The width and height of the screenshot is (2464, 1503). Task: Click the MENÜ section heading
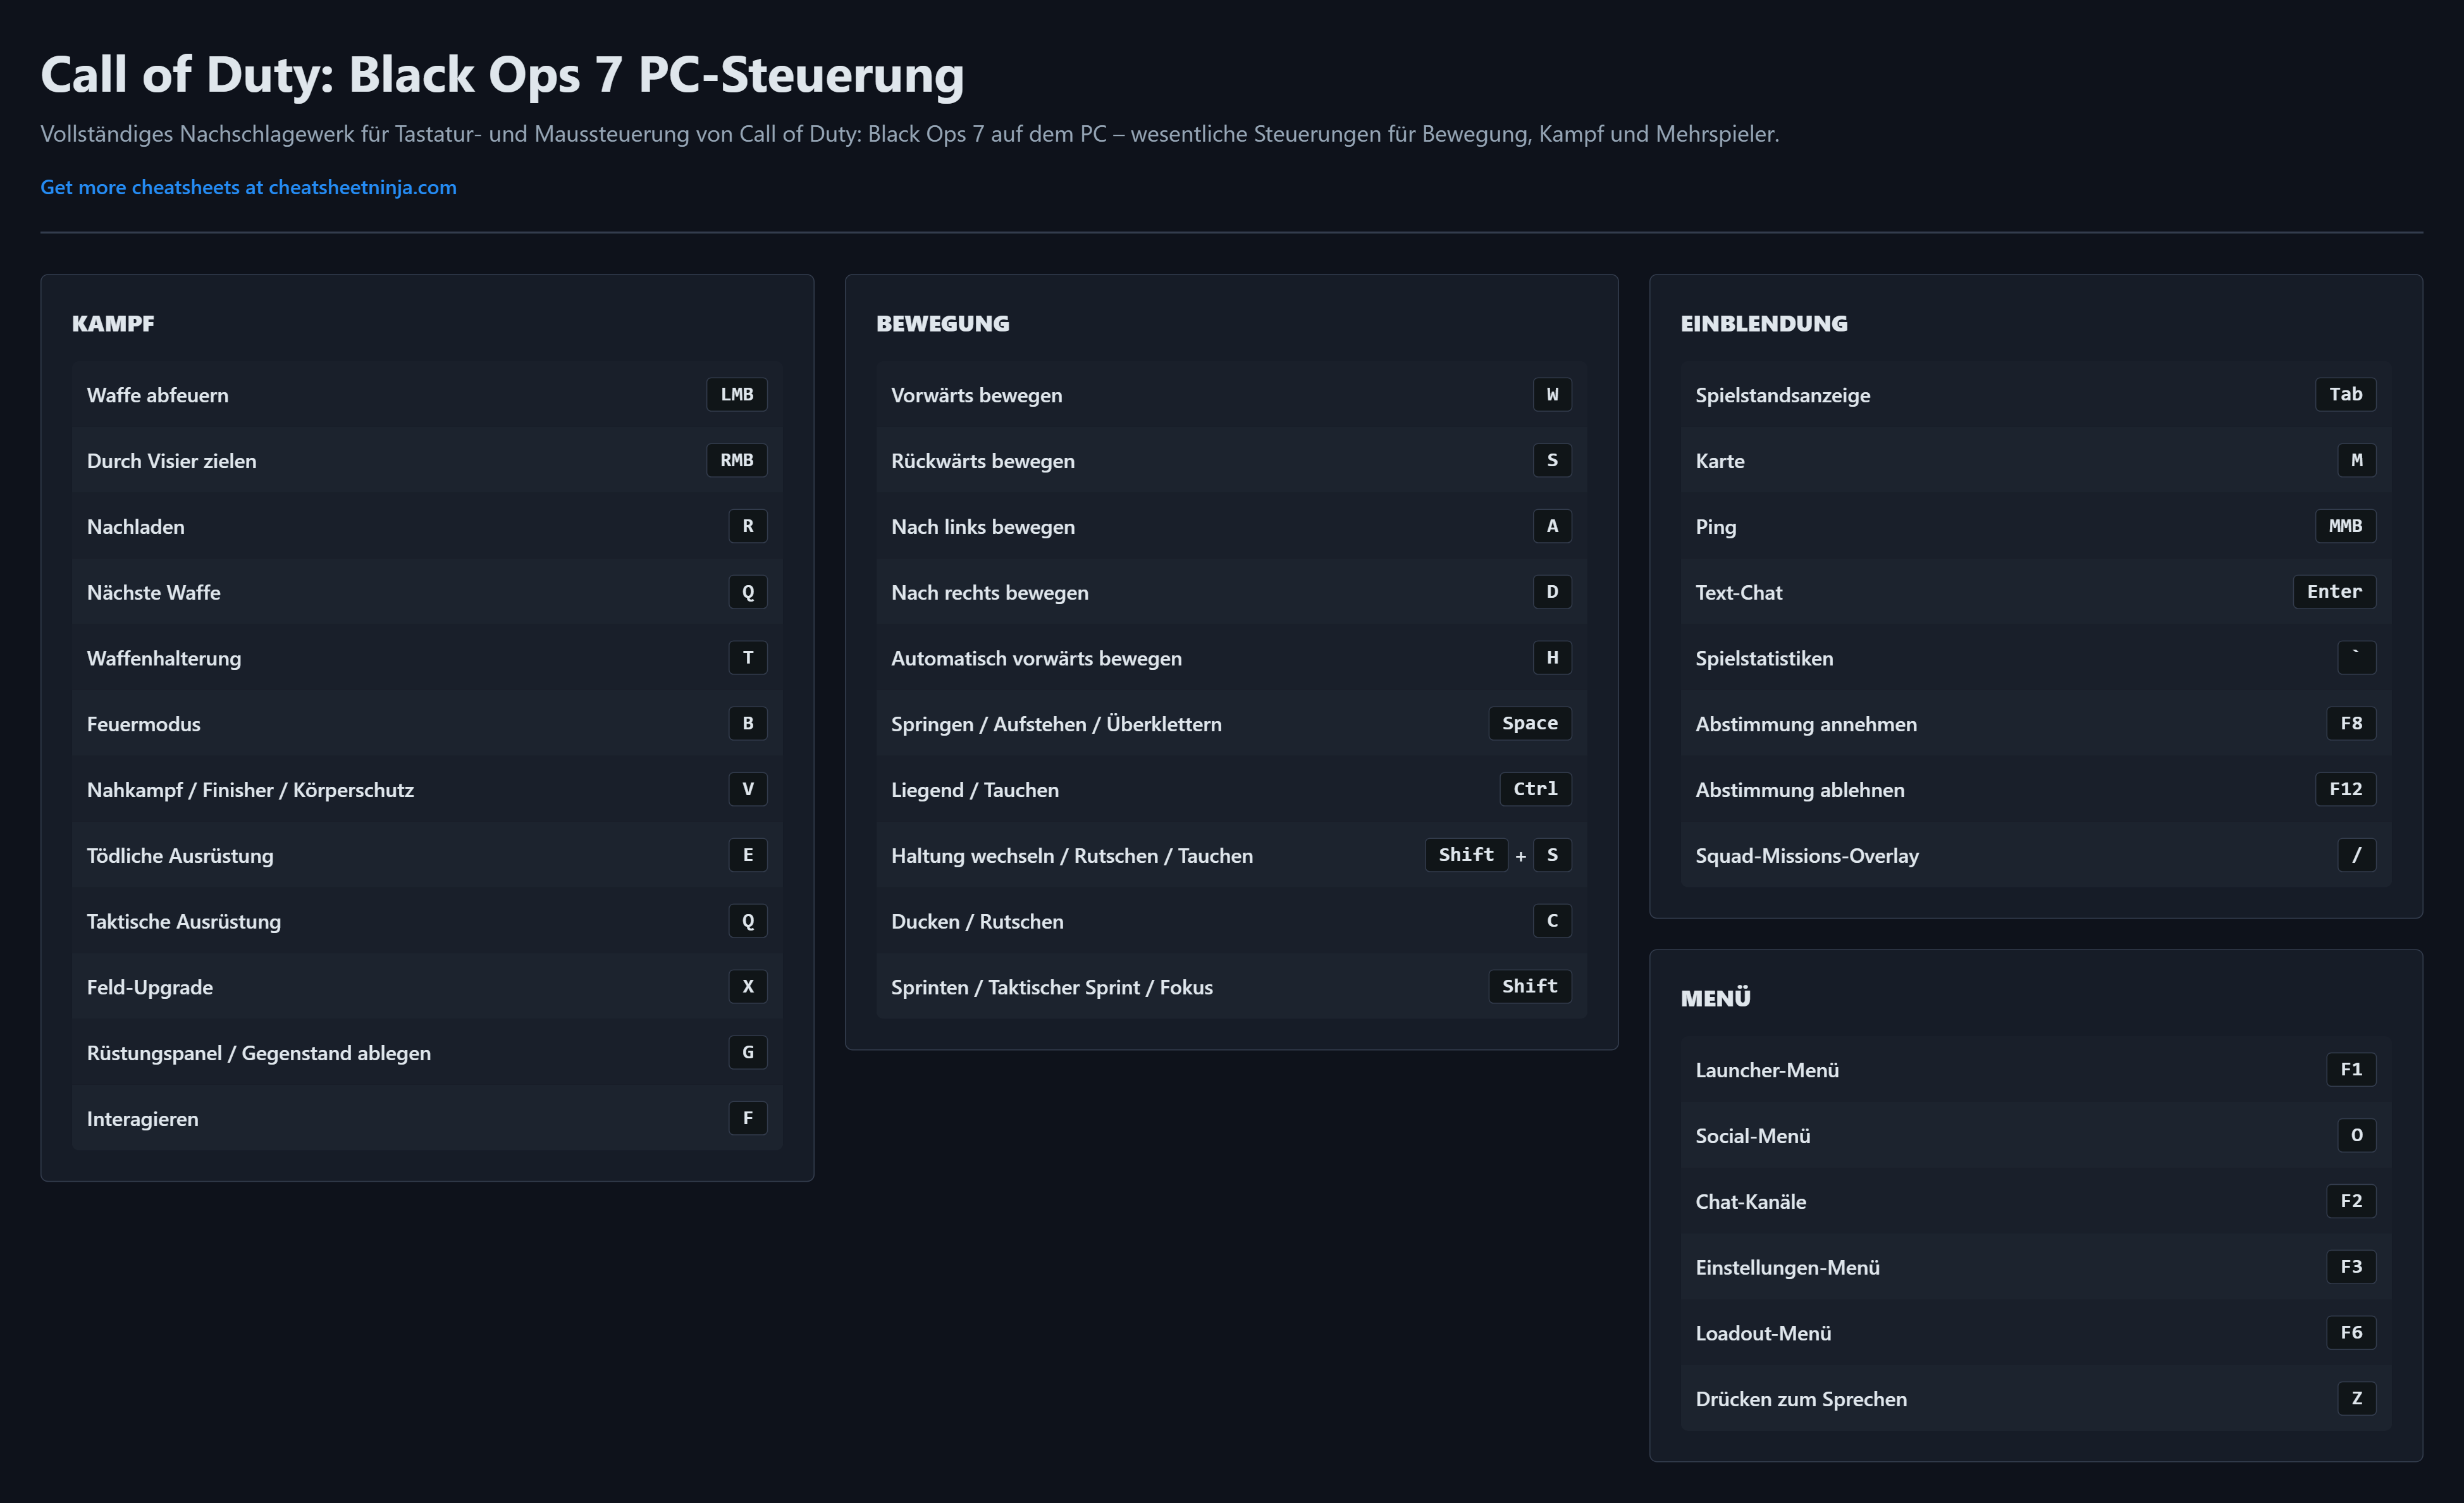click(x=1715, y=998)
